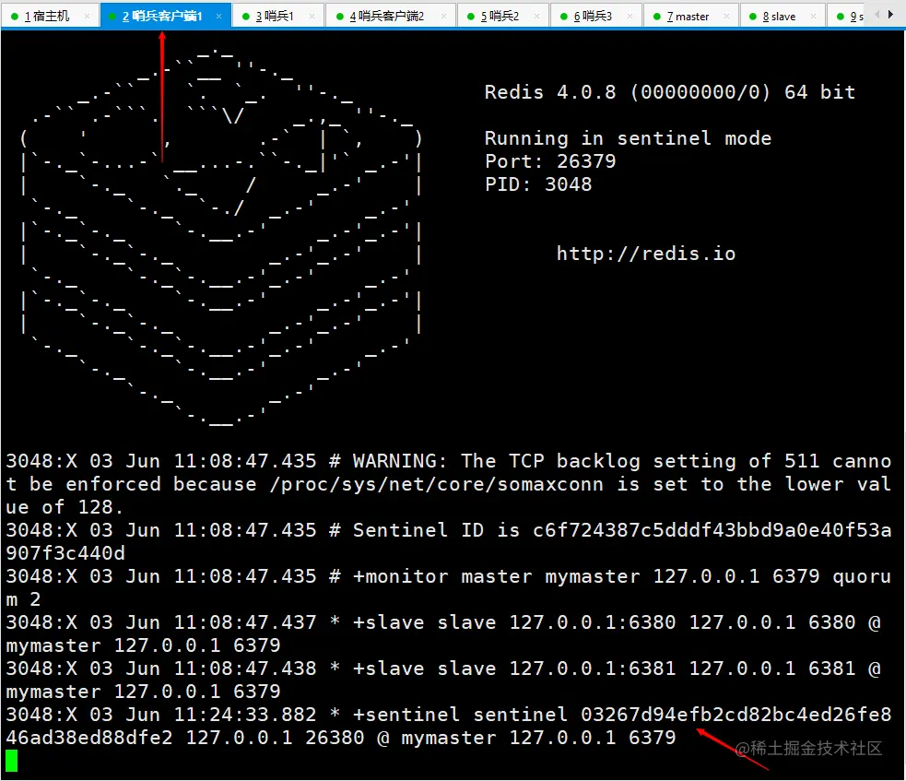The image size is (906, 781).
Task: Select the '2 哨兵客户端1' tab
Action: click(x=165, y=17)
